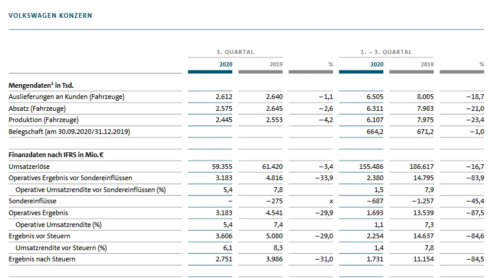The height and width of the screenshot is (278, 497).
Task: Select the '3. QUARTAL' column group header
Action: (235, 52)
